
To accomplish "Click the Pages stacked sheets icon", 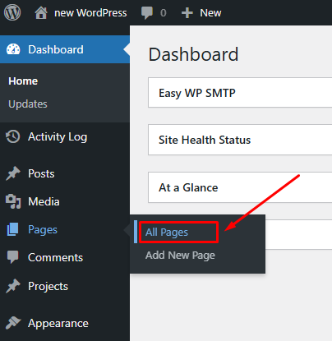I will (13, 229).
